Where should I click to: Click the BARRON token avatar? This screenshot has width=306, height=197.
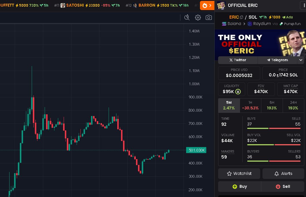[x=135, y=5]
